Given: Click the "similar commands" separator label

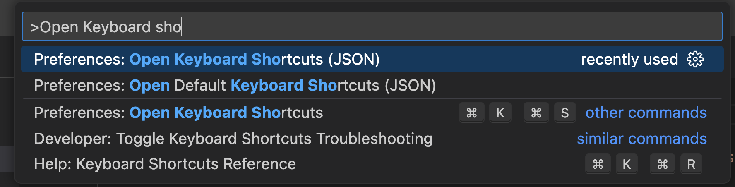Looking at the screenshot, I should click(x=642, y=139).
